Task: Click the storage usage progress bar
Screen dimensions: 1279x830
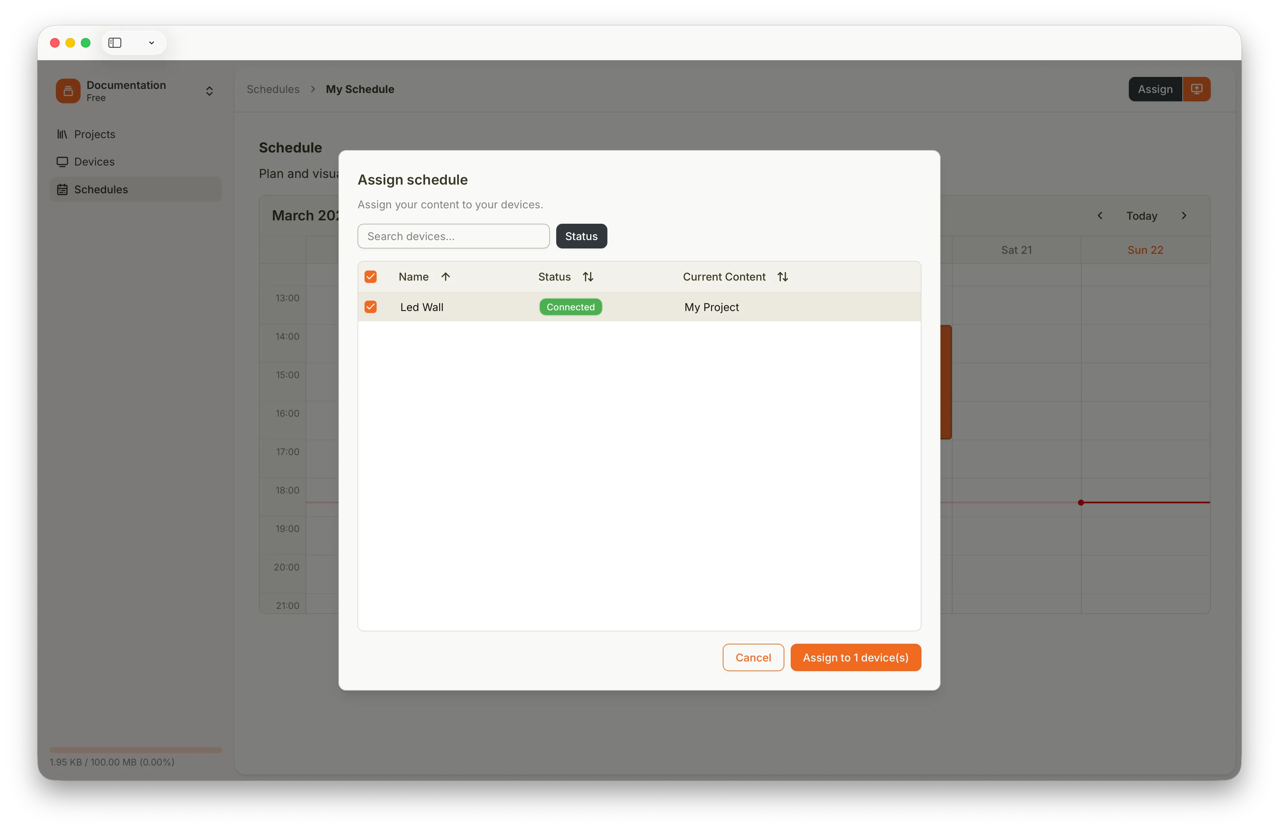Action: pyautogui.click(x=135, y=750)
